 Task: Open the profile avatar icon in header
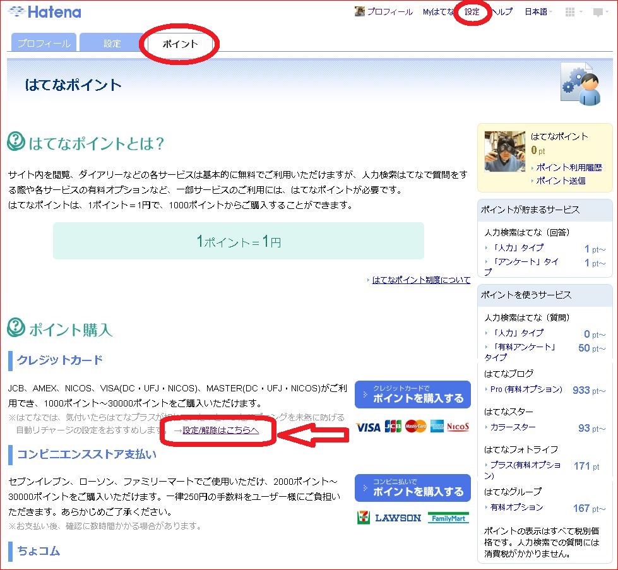click(x=359, y=11)
